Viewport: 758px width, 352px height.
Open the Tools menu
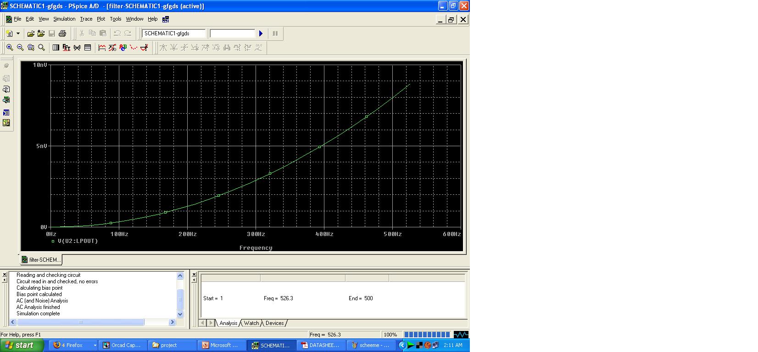tap(116, 19)
